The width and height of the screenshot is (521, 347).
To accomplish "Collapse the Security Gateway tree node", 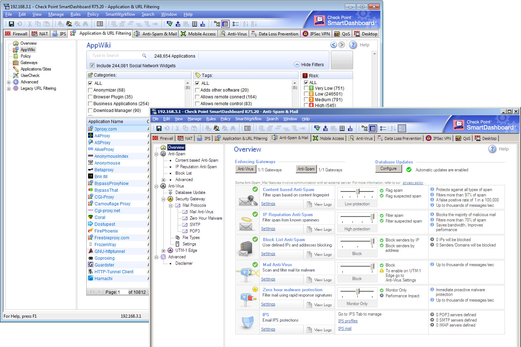I will (164, 199).
